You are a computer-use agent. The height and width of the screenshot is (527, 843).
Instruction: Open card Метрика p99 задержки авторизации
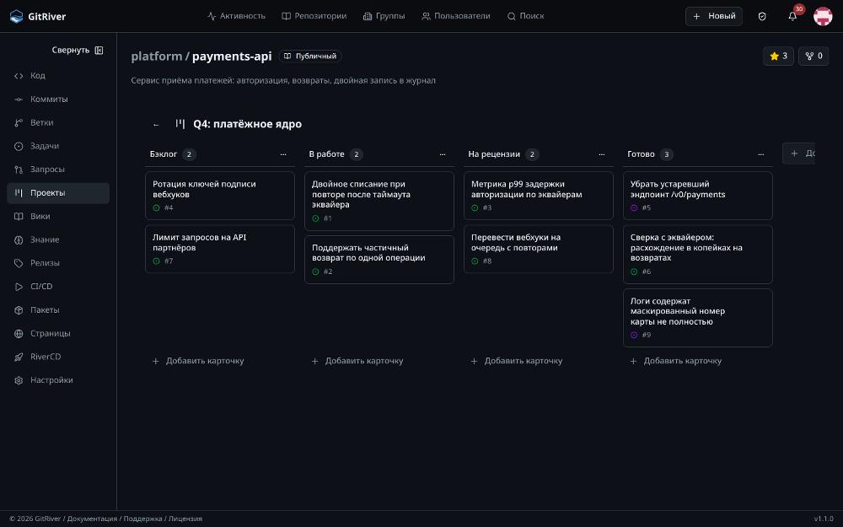[x=538, y=196]
